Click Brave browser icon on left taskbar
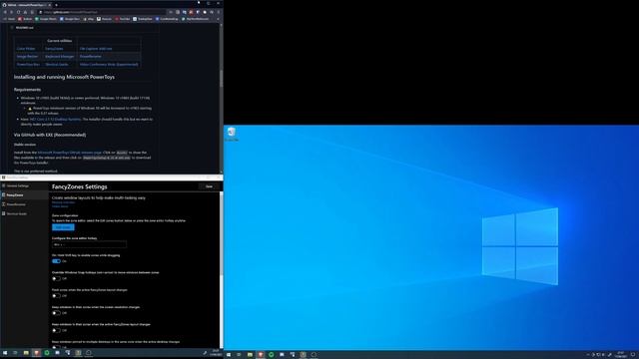The image size is (639, 359). [37, 353]
